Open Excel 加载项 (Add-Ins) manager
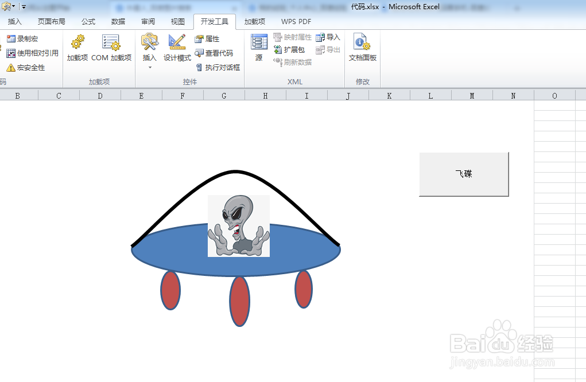Screen dimensions: 586x382 pos(77,49)
